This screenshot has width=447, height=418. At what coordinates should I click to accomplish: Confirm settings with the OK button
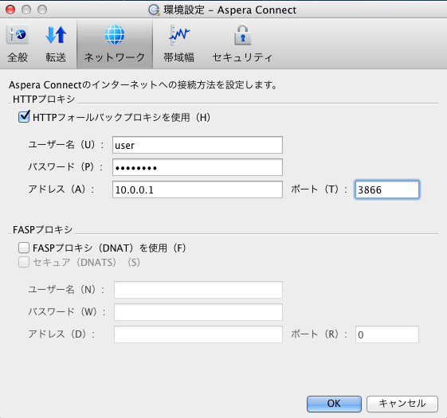click(x=334, y=404)
